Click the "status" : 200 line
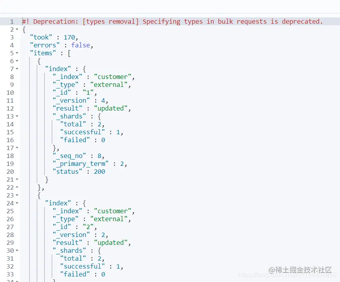340x282 pixels. tap(79, 171)
